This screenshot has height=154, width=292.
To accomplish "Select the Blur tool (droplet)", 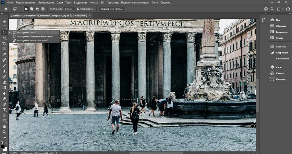I will pyautogui.click(x=4, y=93).
